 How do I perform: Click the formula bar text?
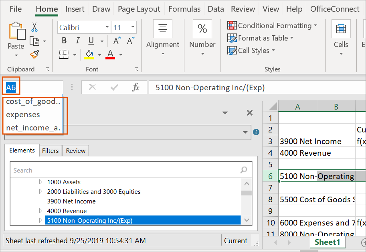pyautogui.click(x=210, y=87)
